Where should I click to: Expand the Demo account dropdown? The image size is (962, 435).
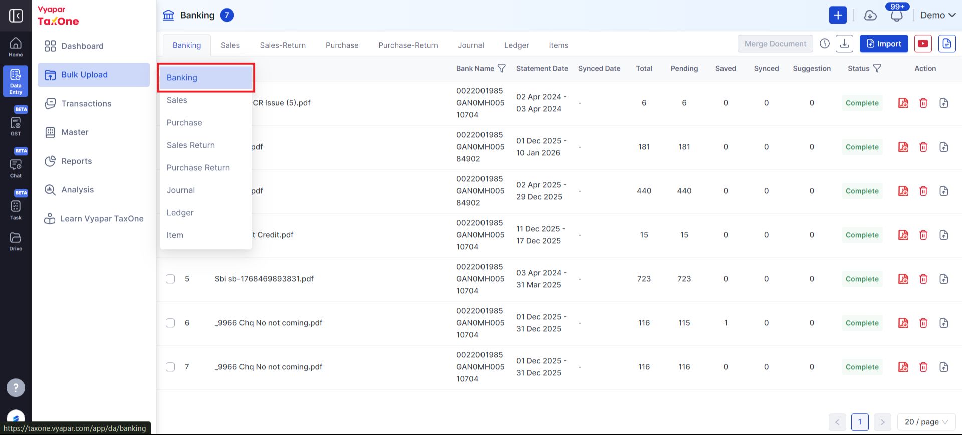[938, 15]
